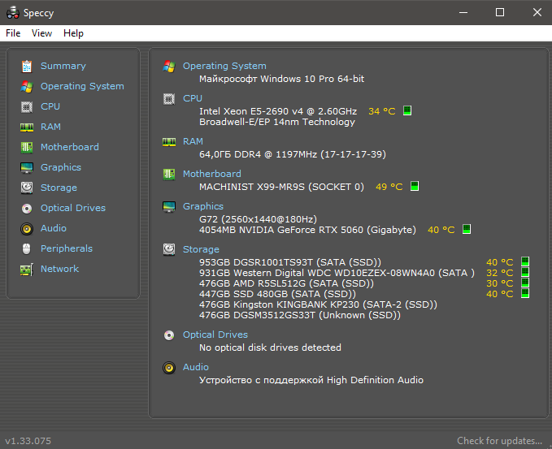Click the Operating System flag icon in sidebar

click(x=27, y=87)
